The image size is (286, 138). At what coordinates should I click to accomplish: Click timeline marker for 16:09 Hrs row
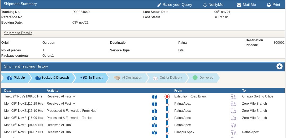(167, 119)
